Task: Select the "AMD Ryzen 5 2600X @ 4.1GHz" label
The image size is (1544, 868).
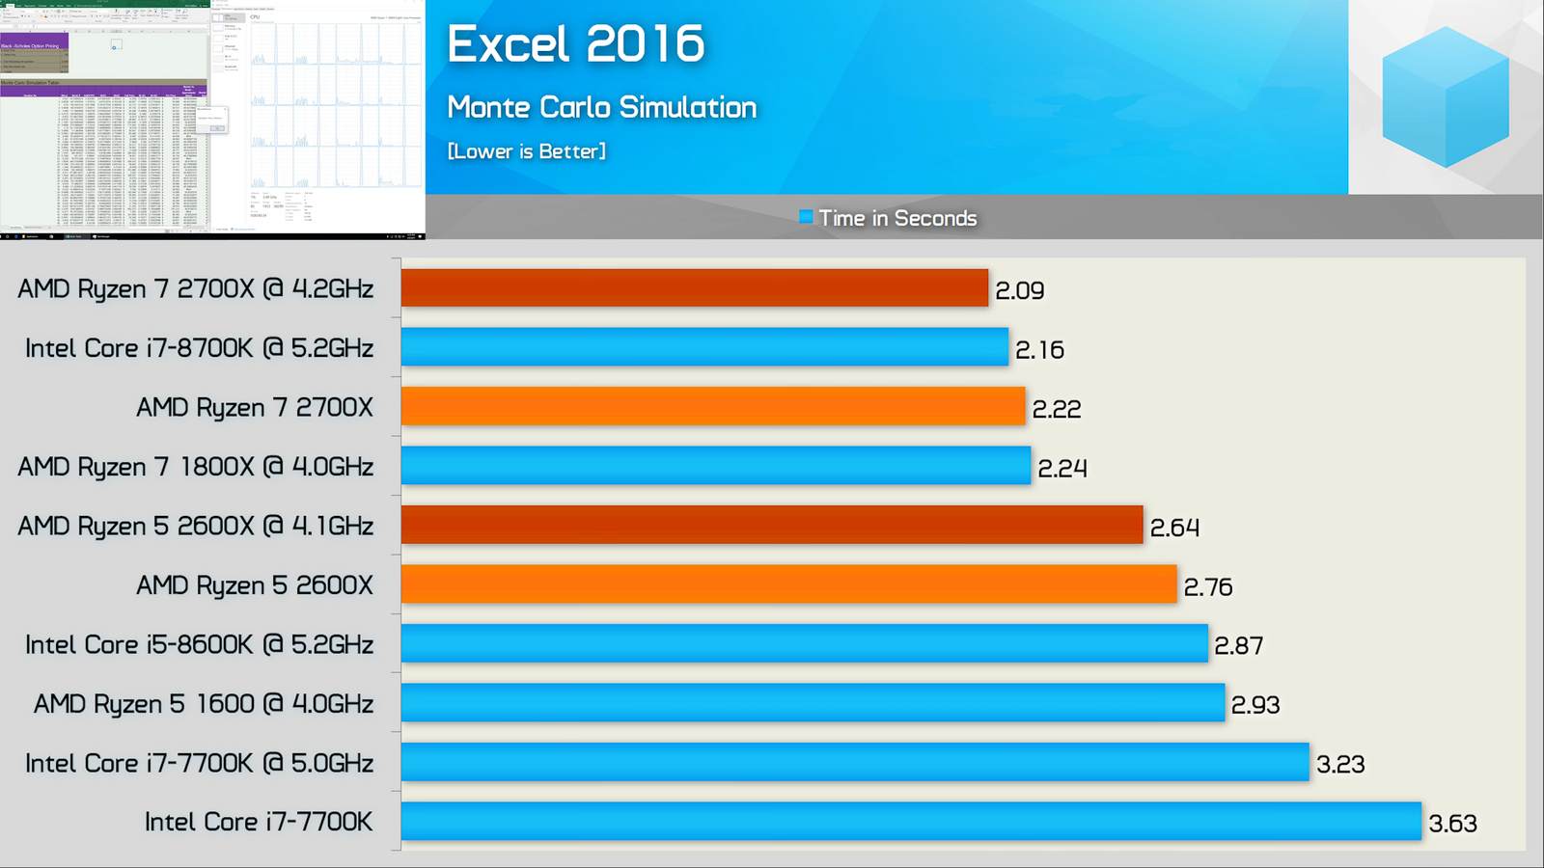Action: 196,526
